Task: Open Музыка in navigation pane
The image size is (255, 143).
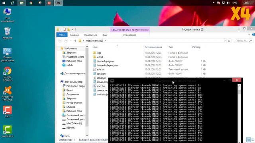Action: coord(71,107)
